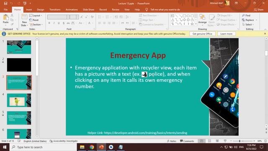Screen dimensions: 268x151
Task: Choose the text box shape
Action: 173,16
